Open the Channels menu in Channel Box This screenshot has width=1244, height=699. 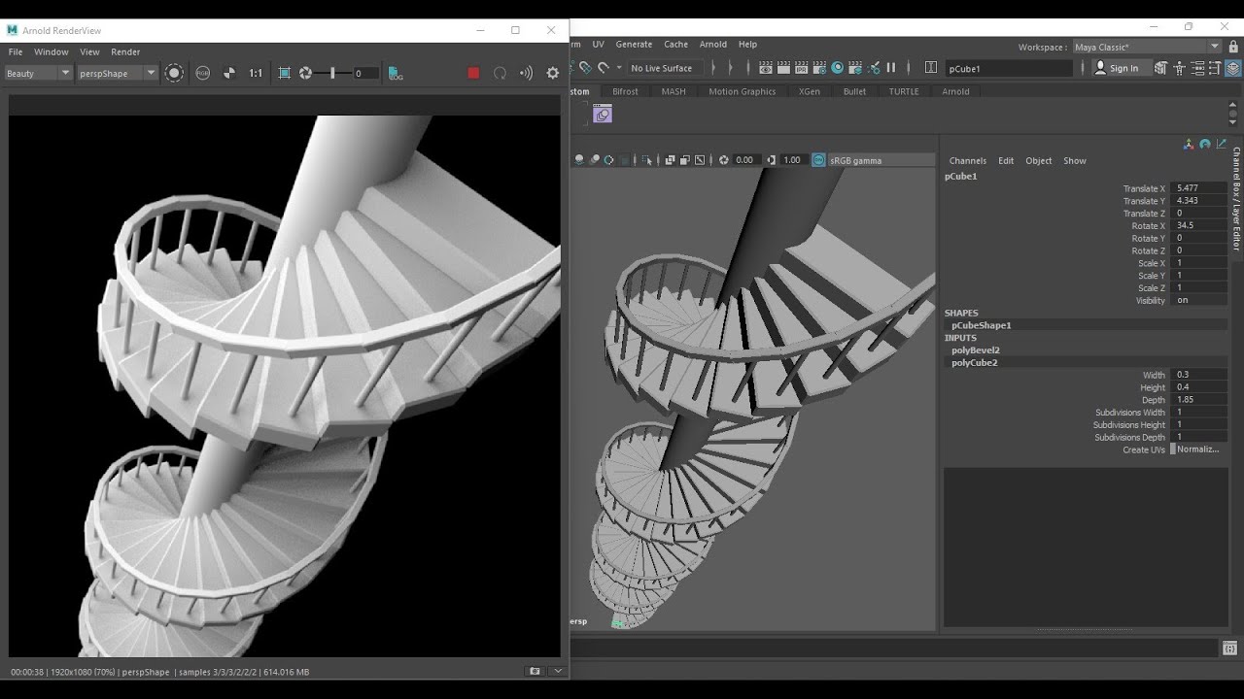point(967,160)
